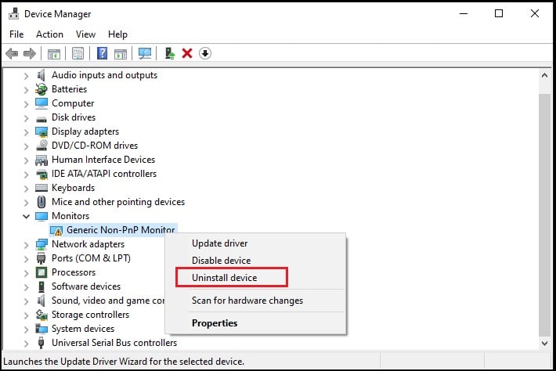The image size is (556, 371).
Task: Expand the Keyboards node
Action: pos(26,188)
